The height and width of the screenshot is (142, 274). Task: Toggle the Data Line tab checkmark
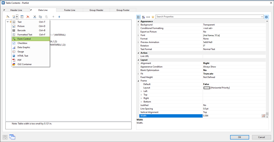(31, 10)
